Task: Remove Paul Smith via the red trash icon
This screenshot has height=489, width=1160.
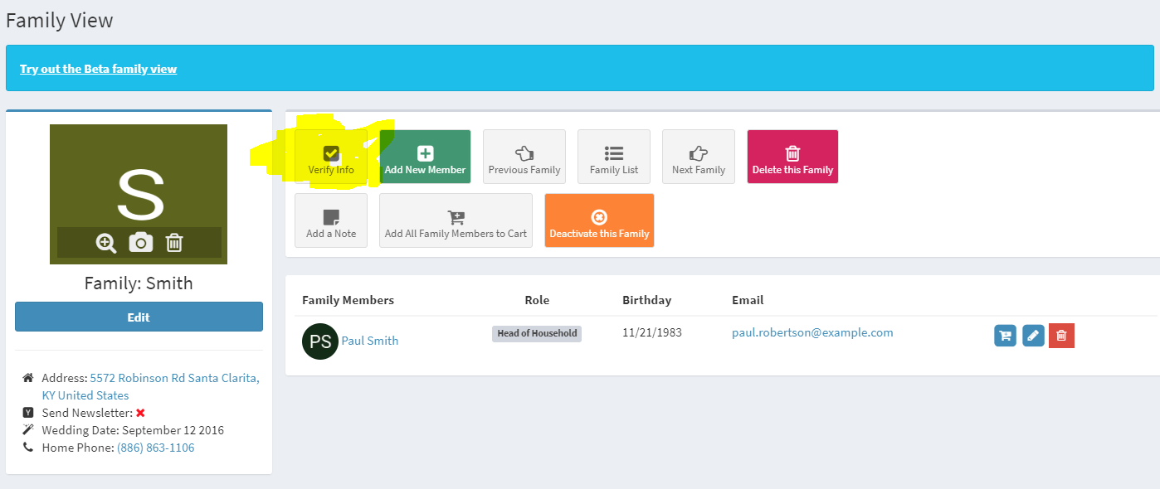Action: 1061,336
